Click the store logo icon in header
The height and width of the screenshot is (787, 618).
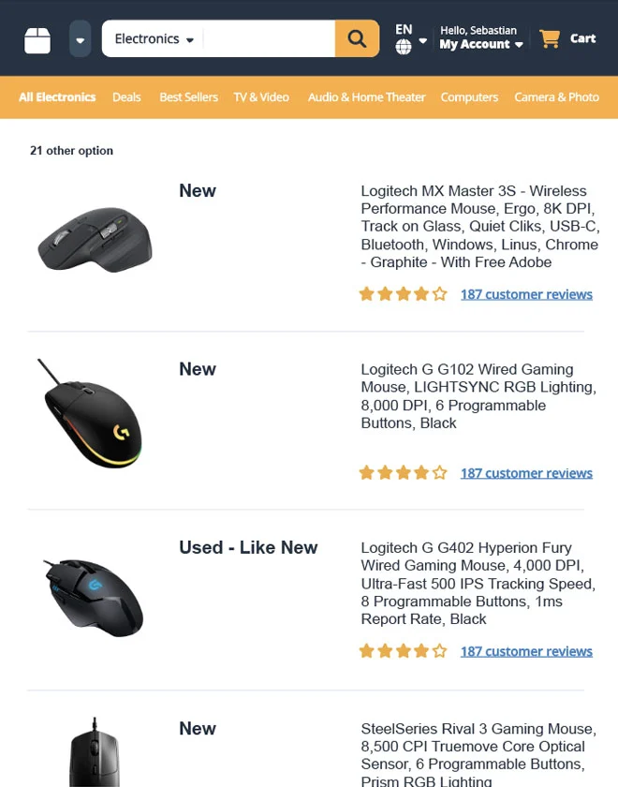[37, 39]
